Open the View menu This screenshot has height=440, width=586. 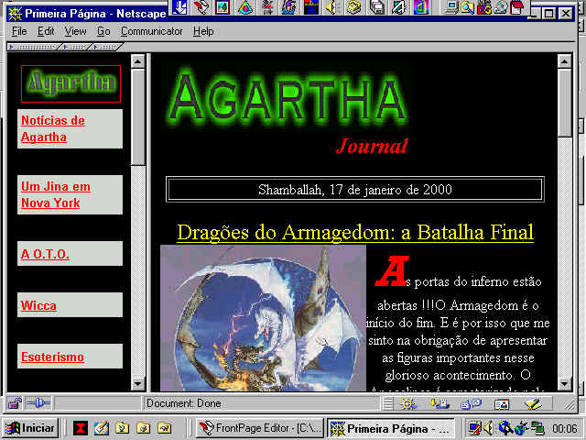pos(75,31)
